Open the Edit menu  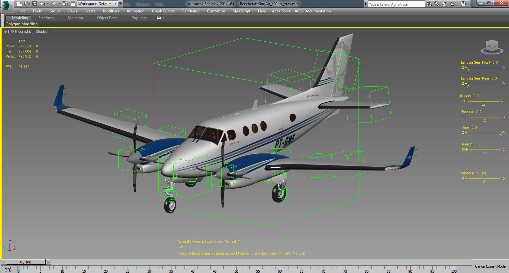point(22,11)
